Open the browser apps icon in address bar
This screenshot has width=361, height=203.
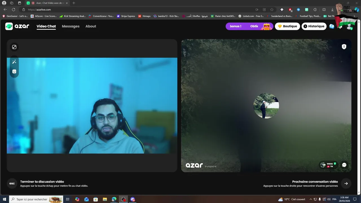[264, 10]
